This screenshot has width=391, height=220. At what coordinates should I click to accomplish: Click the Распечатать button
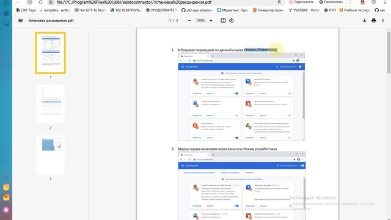pos(331,2)
